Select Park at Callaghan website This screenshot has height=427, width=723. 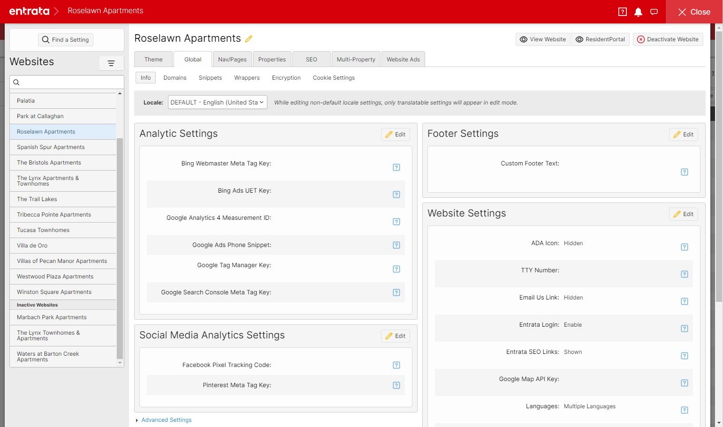pyautogui.click(x=63, y=116)
